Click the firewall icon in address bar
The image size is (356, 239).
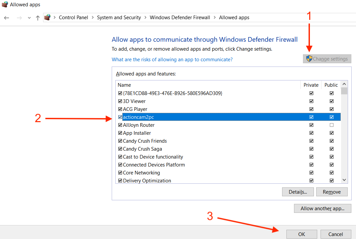(47, 18)
